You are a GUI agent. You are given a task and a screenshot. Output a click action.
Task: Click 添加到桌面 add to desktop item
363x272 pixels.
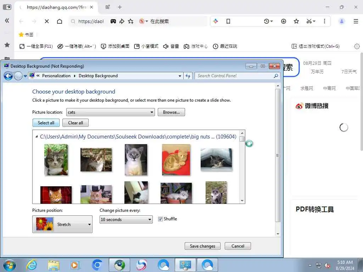tap(115, 46)
